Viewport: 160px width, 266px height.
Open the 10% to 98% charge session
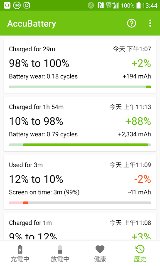point(80,124)
